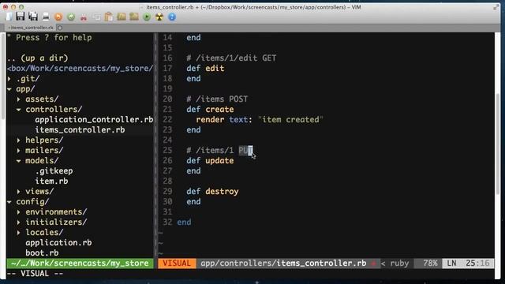Collapse the controllers/ folder arrow
The image size is (505, 284).
pos(19,110)
